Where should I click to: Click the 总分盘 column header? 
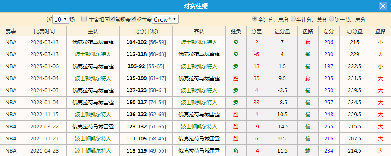[355, 31]
